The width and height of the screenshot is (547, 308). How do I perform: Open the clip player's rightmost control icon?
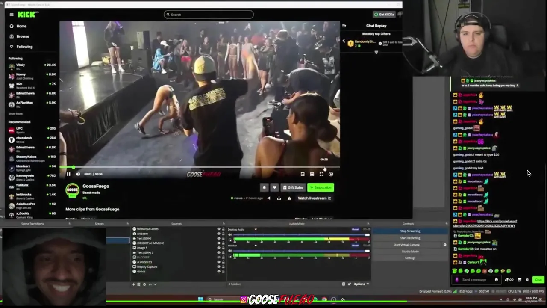[331, 174]
